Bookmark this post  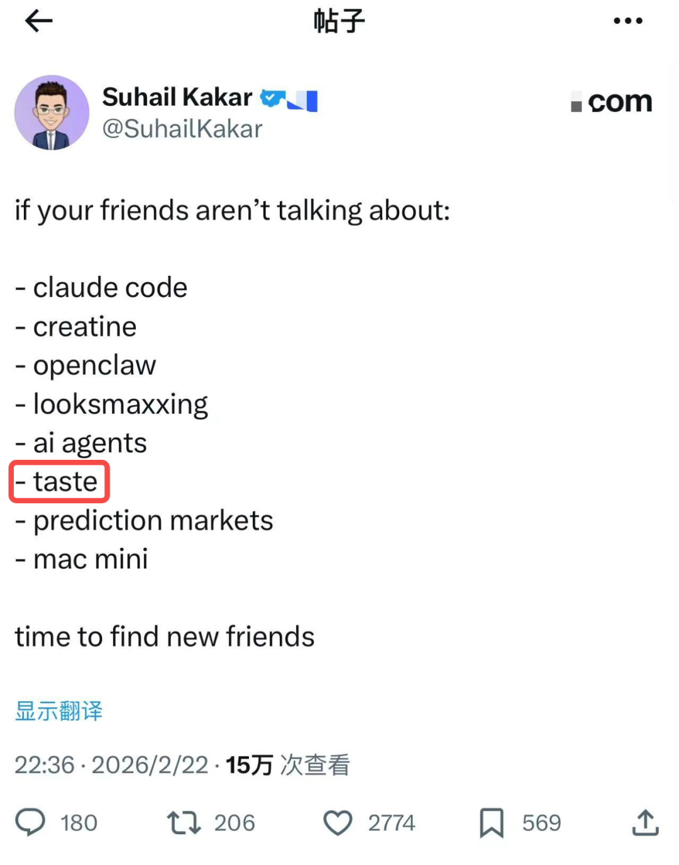point(491,822)
